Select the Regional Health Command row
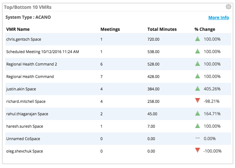This screenshot has height=168, width=235. click(x=118, y=76)
